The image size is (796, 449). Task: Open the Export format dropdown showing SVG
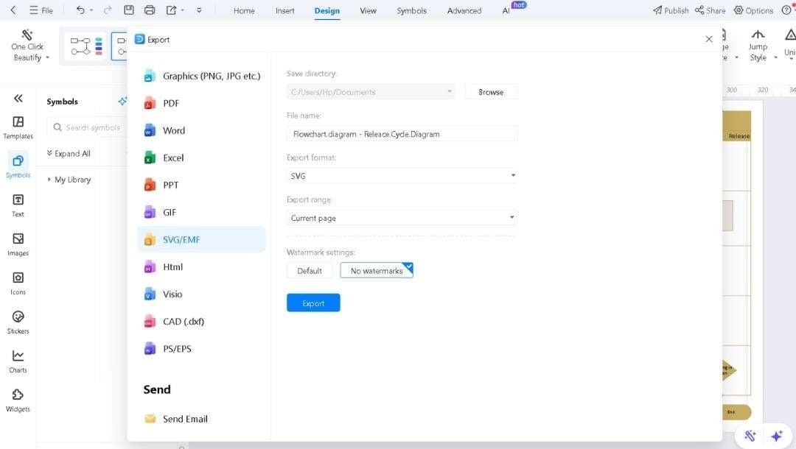(401, 176)
